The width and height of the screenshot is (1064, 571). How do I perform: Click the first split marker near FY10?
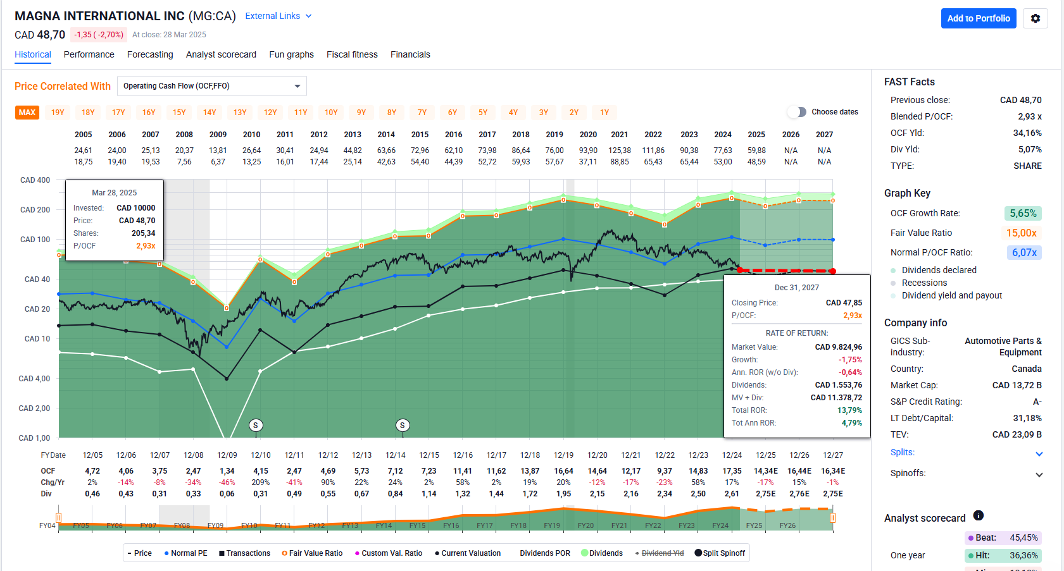click(x=256, y=425)
